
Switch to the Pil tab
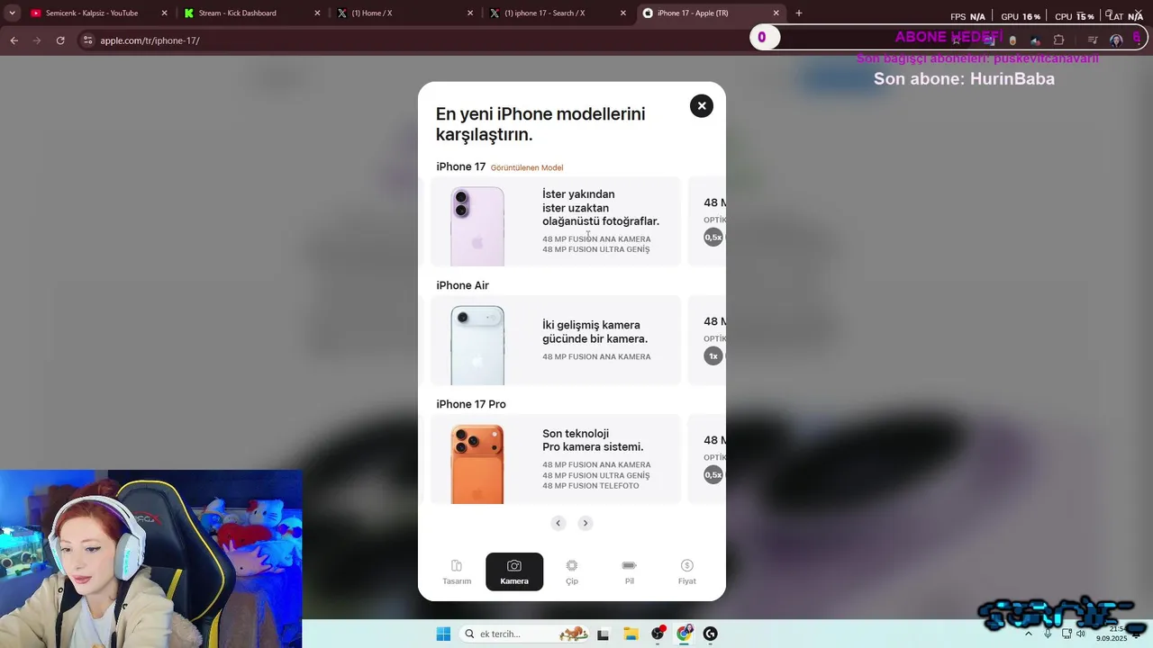tap(630, 571)
